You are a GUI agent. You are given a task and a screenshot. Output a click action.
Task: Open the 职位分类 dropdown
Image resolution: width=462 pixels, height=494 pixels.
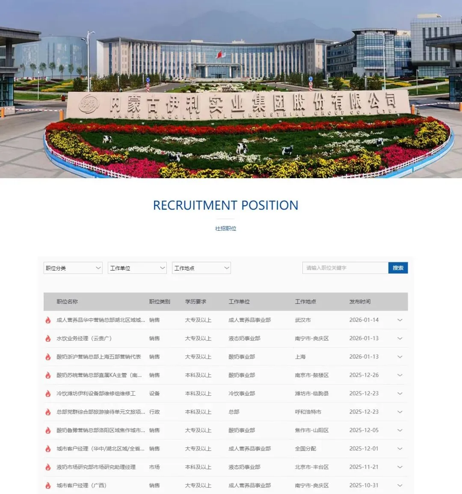coord(73,268)
